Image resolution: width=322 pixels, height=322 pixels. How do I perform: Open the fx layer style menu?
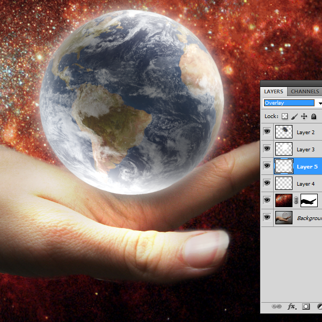pos(292,306)
